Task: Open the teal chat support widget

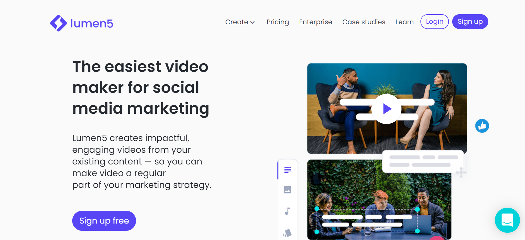Action: 507,220
